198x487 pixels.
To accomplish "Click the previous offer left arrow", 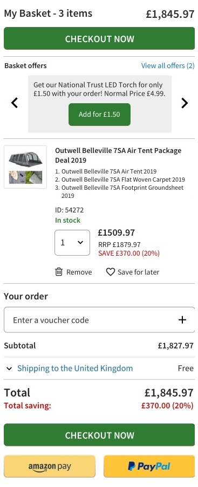I will (15, 103).
